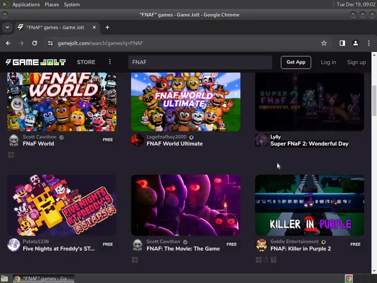Click Windows icon under FNAF: The Movie game
Image resolution: width=377 pixels, height=283 pixels.
tap(135, 260)
